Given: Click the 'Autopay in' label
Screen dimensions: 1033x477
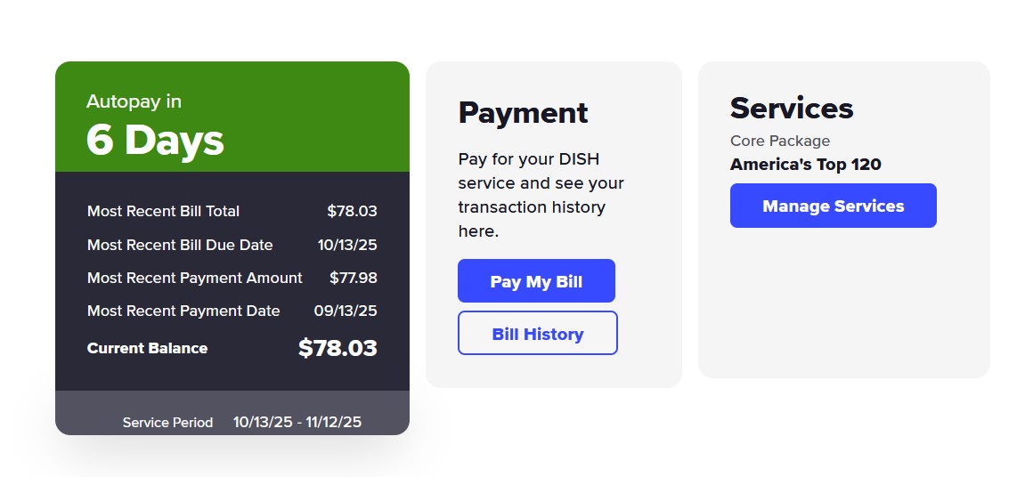Looking at the screenshot, I should pyautogui.click(x=134, y=101).
